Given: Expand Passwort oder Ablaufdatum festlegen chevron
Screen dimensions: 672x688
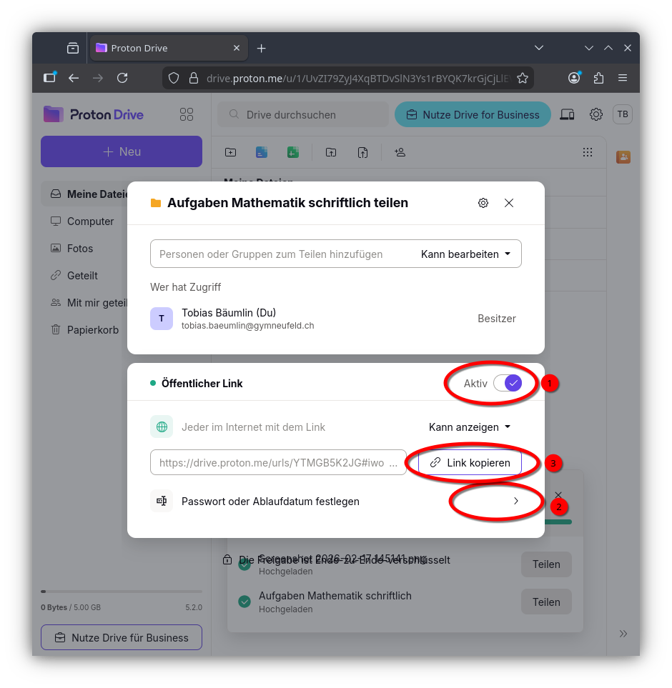Looking at the screenshot, I should (x=515, y=502).
